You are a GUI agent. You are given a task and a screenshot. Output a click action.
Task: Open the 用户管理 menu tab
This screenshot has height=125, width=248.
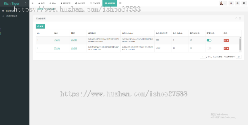(x=66, y=3)
